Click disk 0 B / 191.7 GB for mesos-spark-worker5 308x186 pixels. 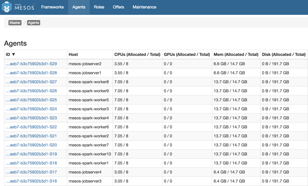(275, 100)
